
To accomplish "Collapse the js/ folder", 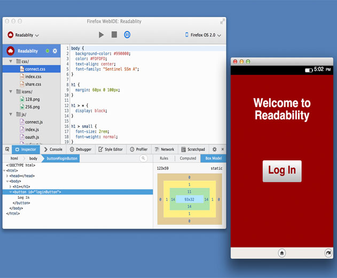I will 11,115.
